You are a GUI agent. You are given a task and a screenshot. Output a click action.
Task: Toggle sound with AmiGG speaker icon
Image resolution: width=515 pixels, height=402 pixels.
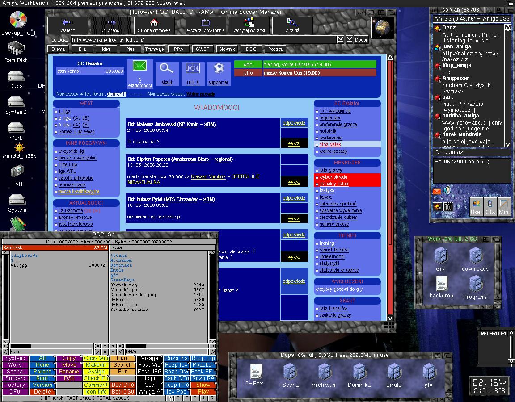[447, 190]
